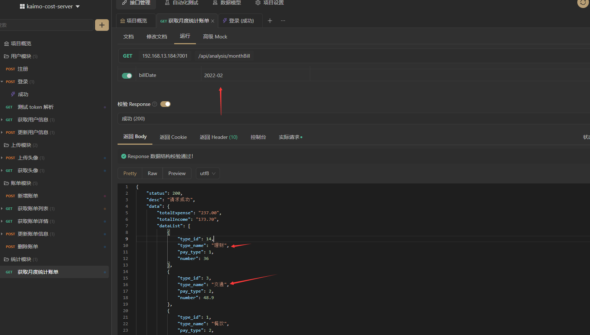Expand the POST 上传头像 arrow
590x335 pixels.
pyautogui.click(x=2, y=158)
